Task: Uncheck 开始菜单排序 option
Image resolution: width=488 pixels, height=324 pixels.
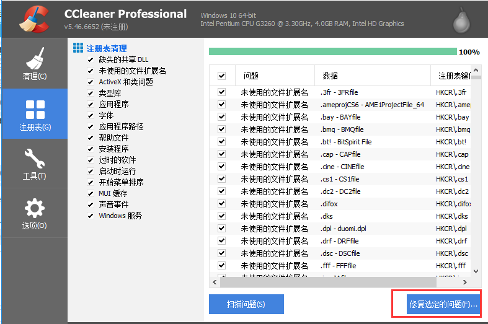Action: click(x=91, y=183)
